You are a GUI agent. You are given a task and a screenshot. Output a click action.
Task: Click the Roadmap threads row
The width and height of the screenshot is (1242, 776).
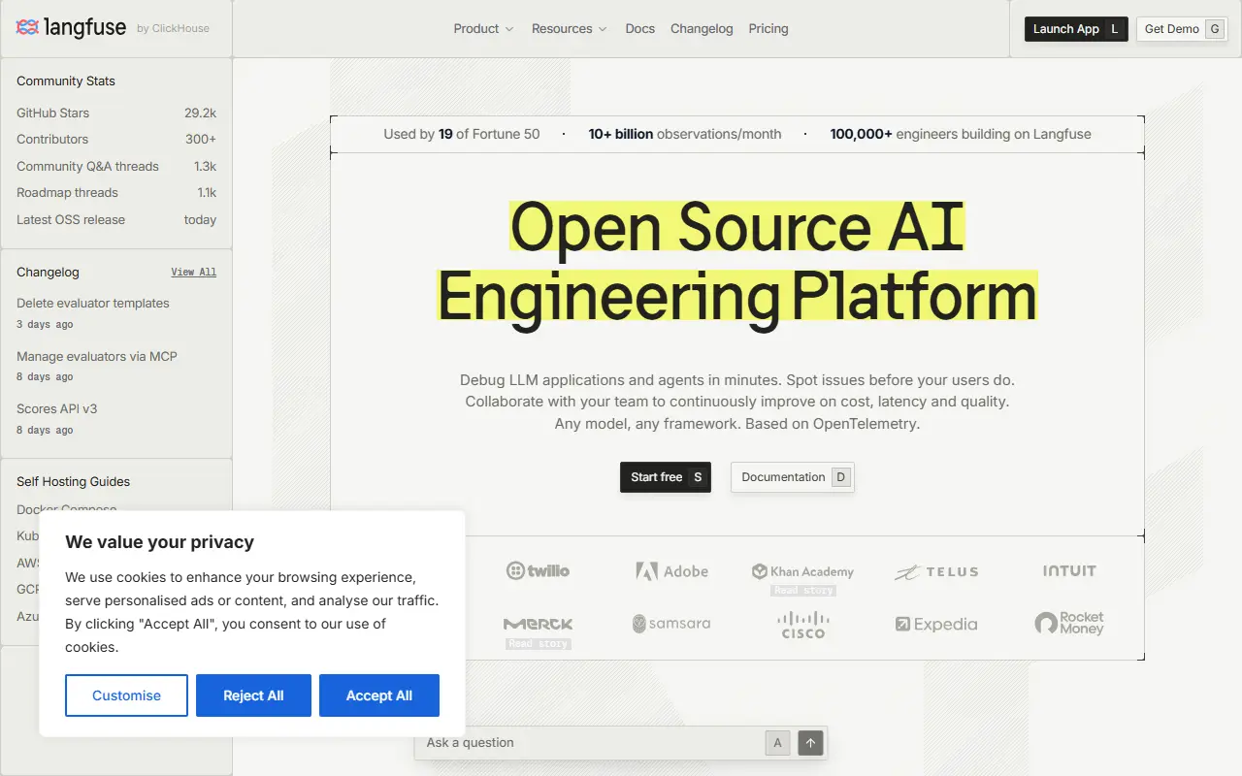point(116,193)
